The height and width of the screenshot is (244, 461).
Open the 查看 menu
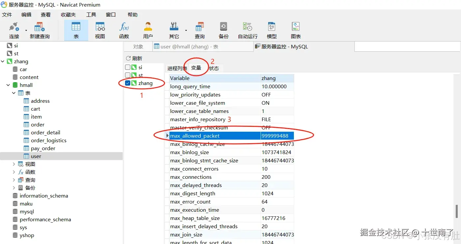pyautogui.click(x=46, y=15)
